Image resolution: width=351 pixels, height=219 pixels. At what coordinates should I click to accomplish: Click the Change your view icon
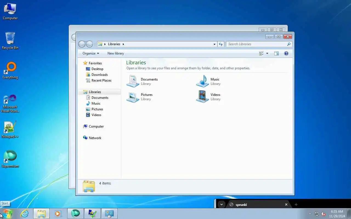point(261,53)
